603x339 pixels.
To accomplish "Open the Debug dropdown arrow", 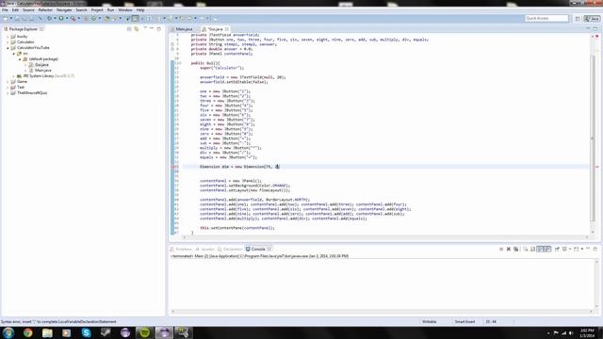I will [x=55, y=19].
